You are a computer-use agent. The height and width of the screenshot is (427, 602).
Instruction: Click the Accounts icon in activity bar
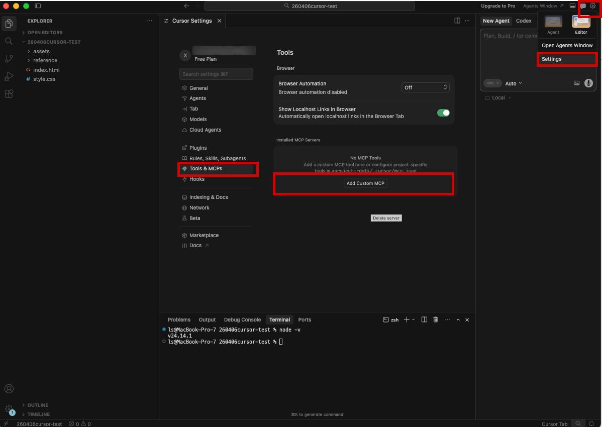[x=9, y=389]
